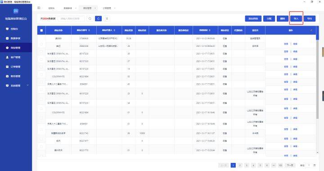Click the app logo above the sidebar title
The width and height of the screenshot is (324, 171).
pos(16,11)
